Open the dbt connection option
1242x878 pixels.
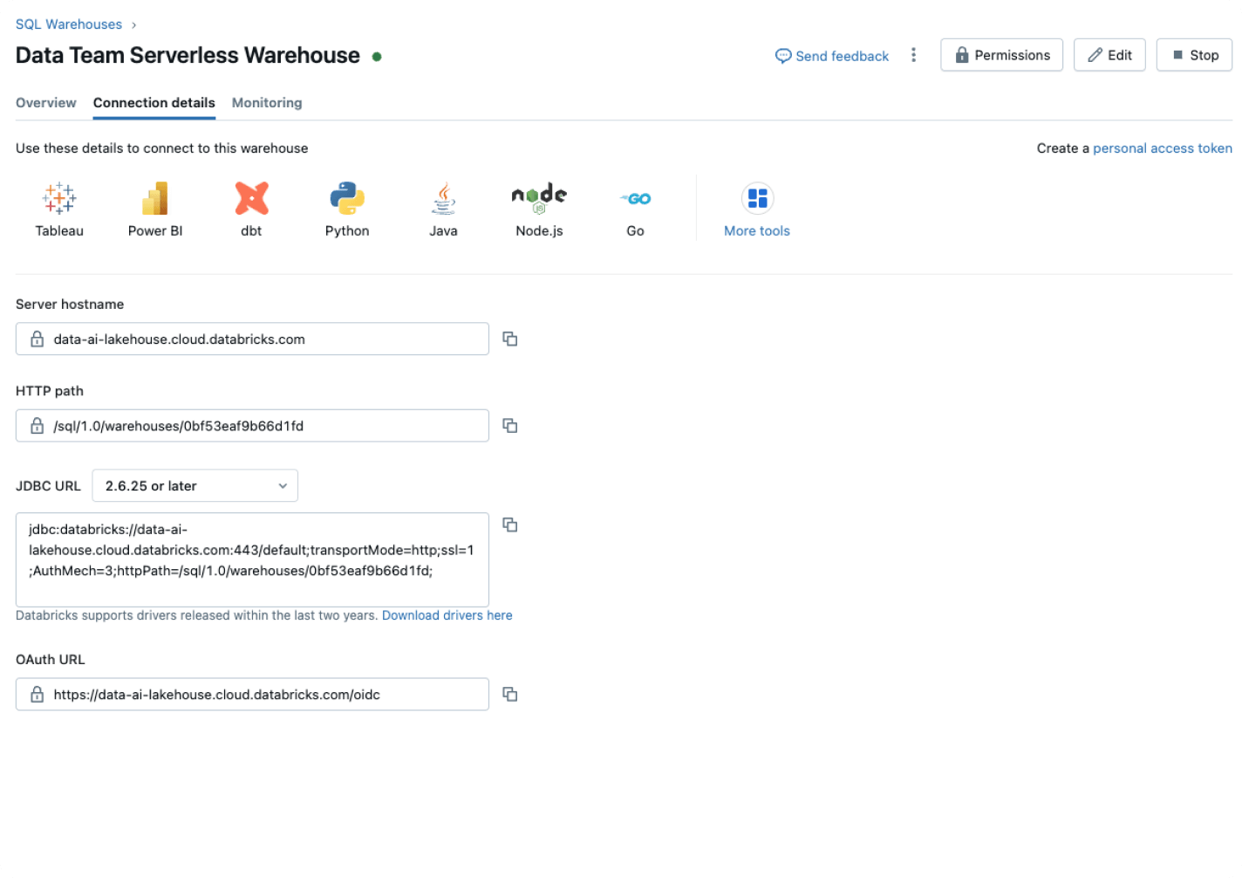coord(251,199)
